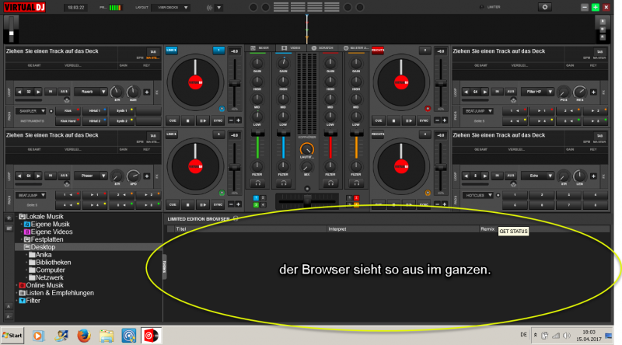The width and height of the screenshot is (622, 345).
Task: Add effect slot plus on deck 4
Action: coord(593,176)
